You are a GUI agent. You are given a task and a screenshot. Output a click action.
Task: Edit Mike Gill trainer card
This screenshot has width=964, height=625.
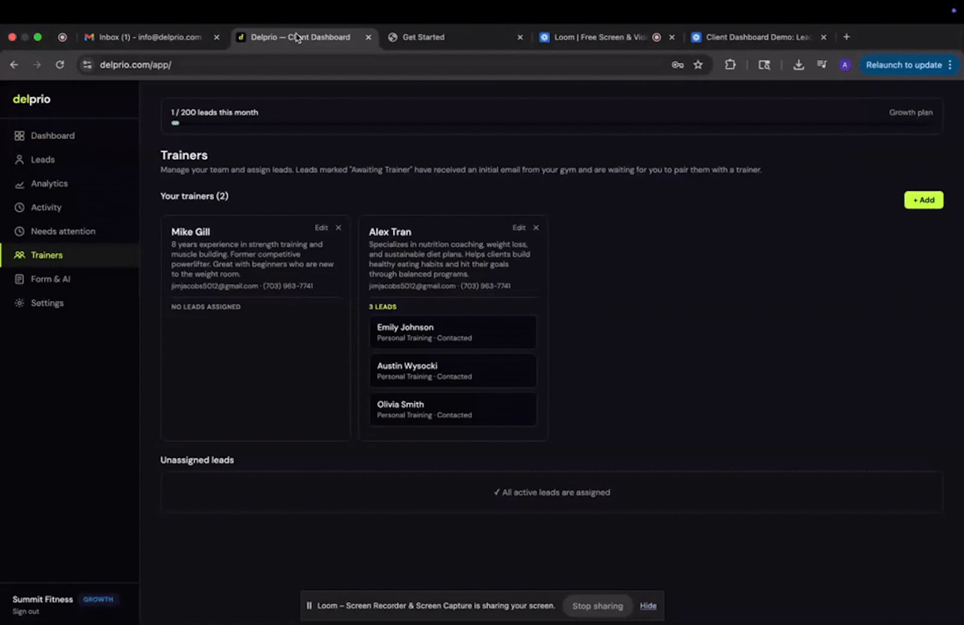(x=321, y=228)
